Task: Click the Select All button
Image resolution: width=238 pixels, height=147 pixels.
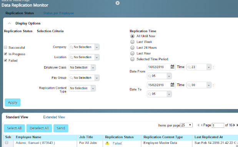Action: [x=14, y=128]
